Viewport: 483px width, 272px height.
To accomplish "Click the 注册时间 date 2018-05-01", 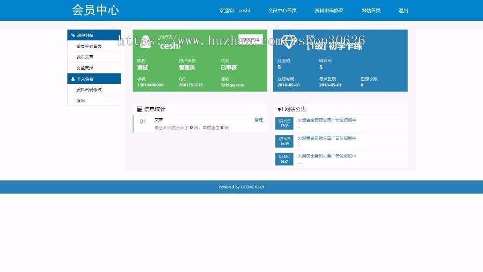I will point(289,85).
